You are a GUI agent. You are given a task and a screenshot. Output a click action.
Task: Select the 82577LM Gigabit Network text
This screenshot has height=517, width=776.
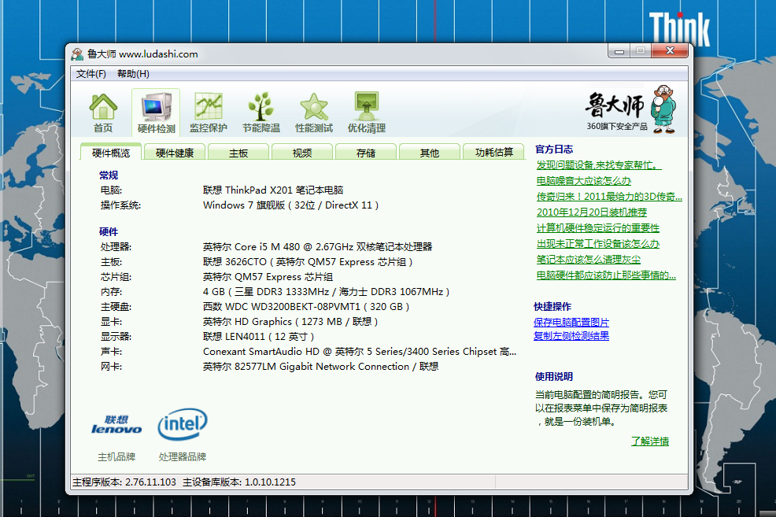pos(320,367)
